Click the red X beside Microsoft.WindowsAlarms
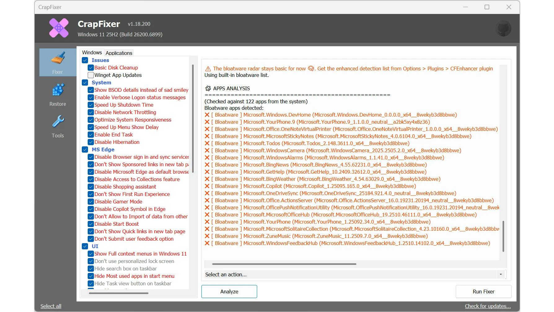The image size is (554, 312). 207,158
